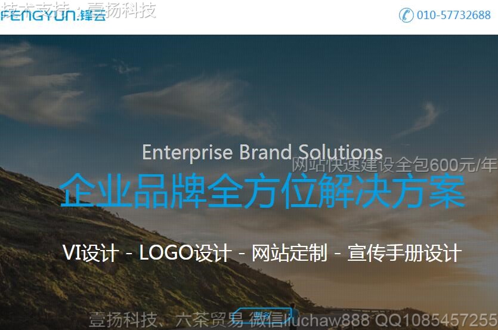This screenshot has width=498, height=330.
Task: Click the 技术支持 壹扬科技 watermark text
Action: (x=78, y=10)
